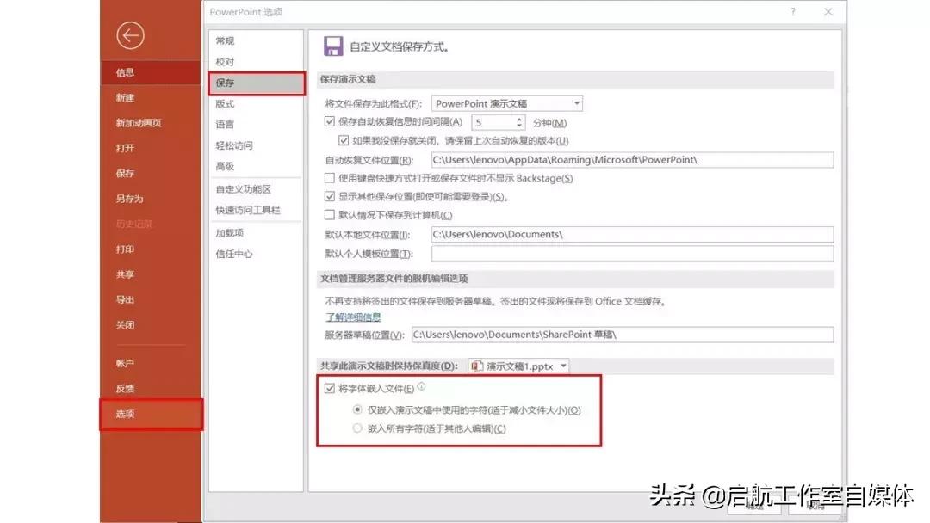Enable 默认情况下保存到计算机
930x523 pixels.
click(330, 214)
